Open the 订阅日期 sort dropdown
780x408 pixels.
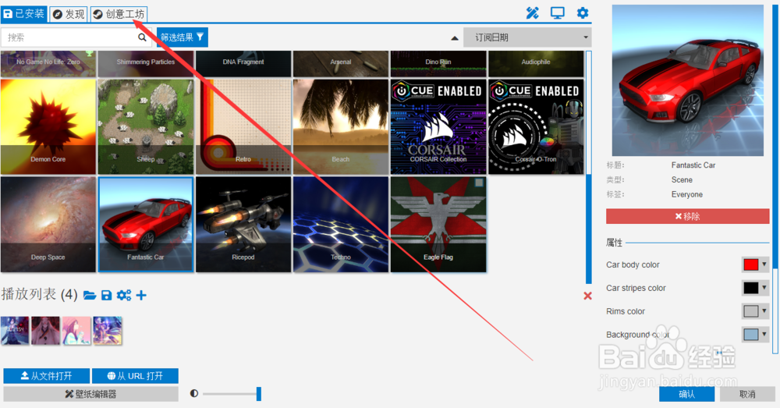pyautogui.click(x=527, y=37)
